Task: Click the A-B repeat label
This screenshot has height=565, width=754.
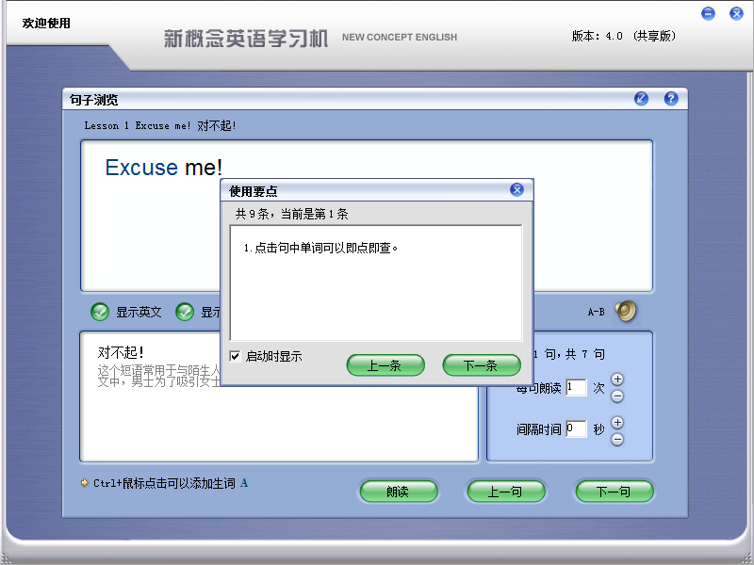Action: pos(597,312)
